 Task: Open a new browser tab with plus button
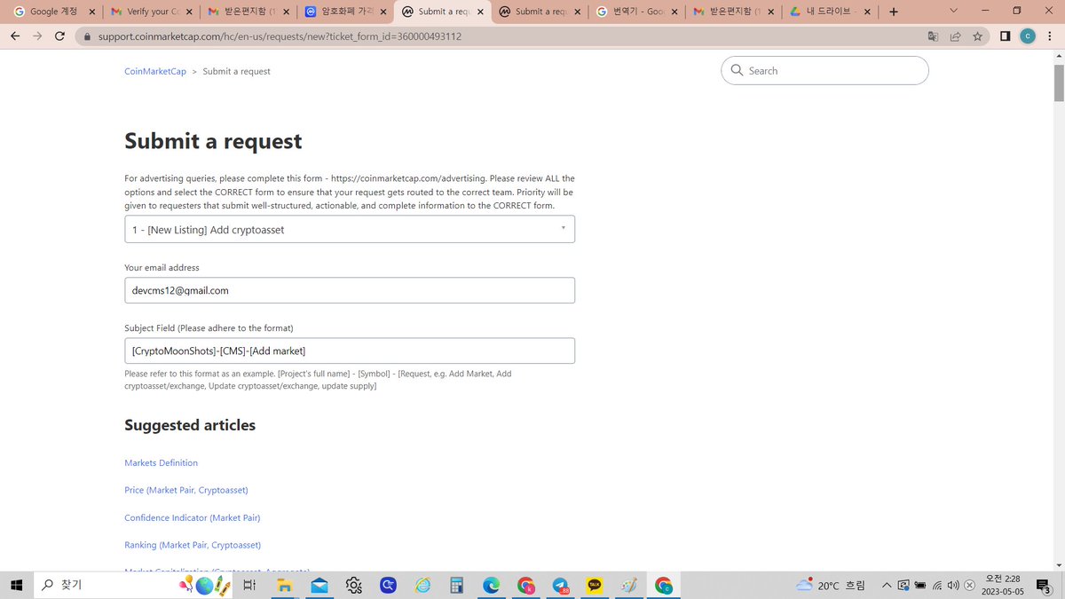(x=893, y=12)
